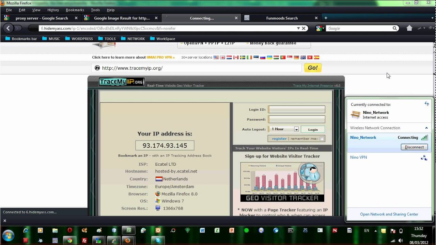Show hidden system tray icons arrow
The height and width of the screenshot is (245, 436).
pyautogui.click(x=376, y=230)
